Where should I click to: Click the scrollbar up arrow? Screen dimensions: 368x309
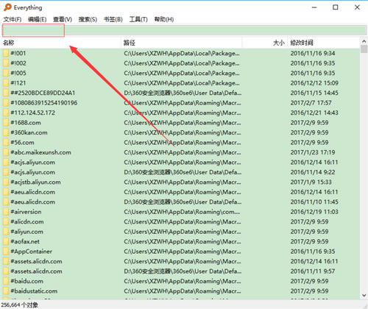click(x=364, y=41)
